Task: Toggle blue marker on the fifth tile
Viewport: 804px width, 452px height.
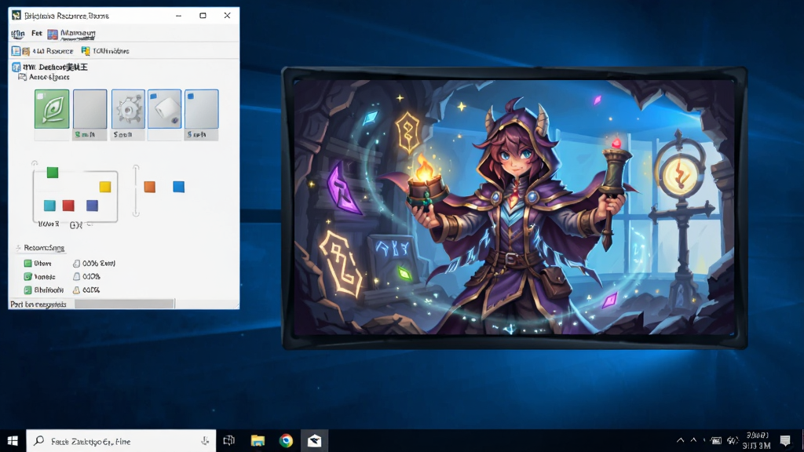Action: (x=191, y=96)
